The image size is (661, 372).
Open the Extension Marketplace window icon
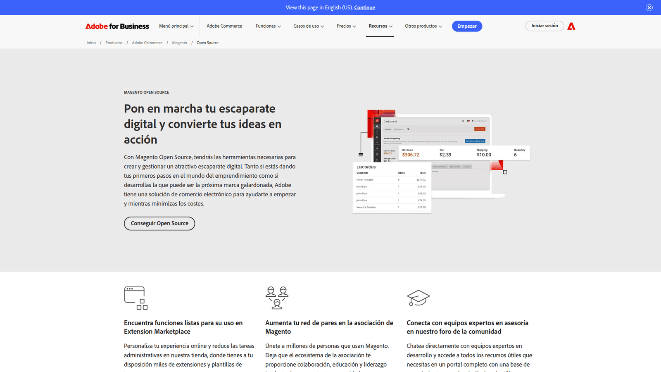136,298
